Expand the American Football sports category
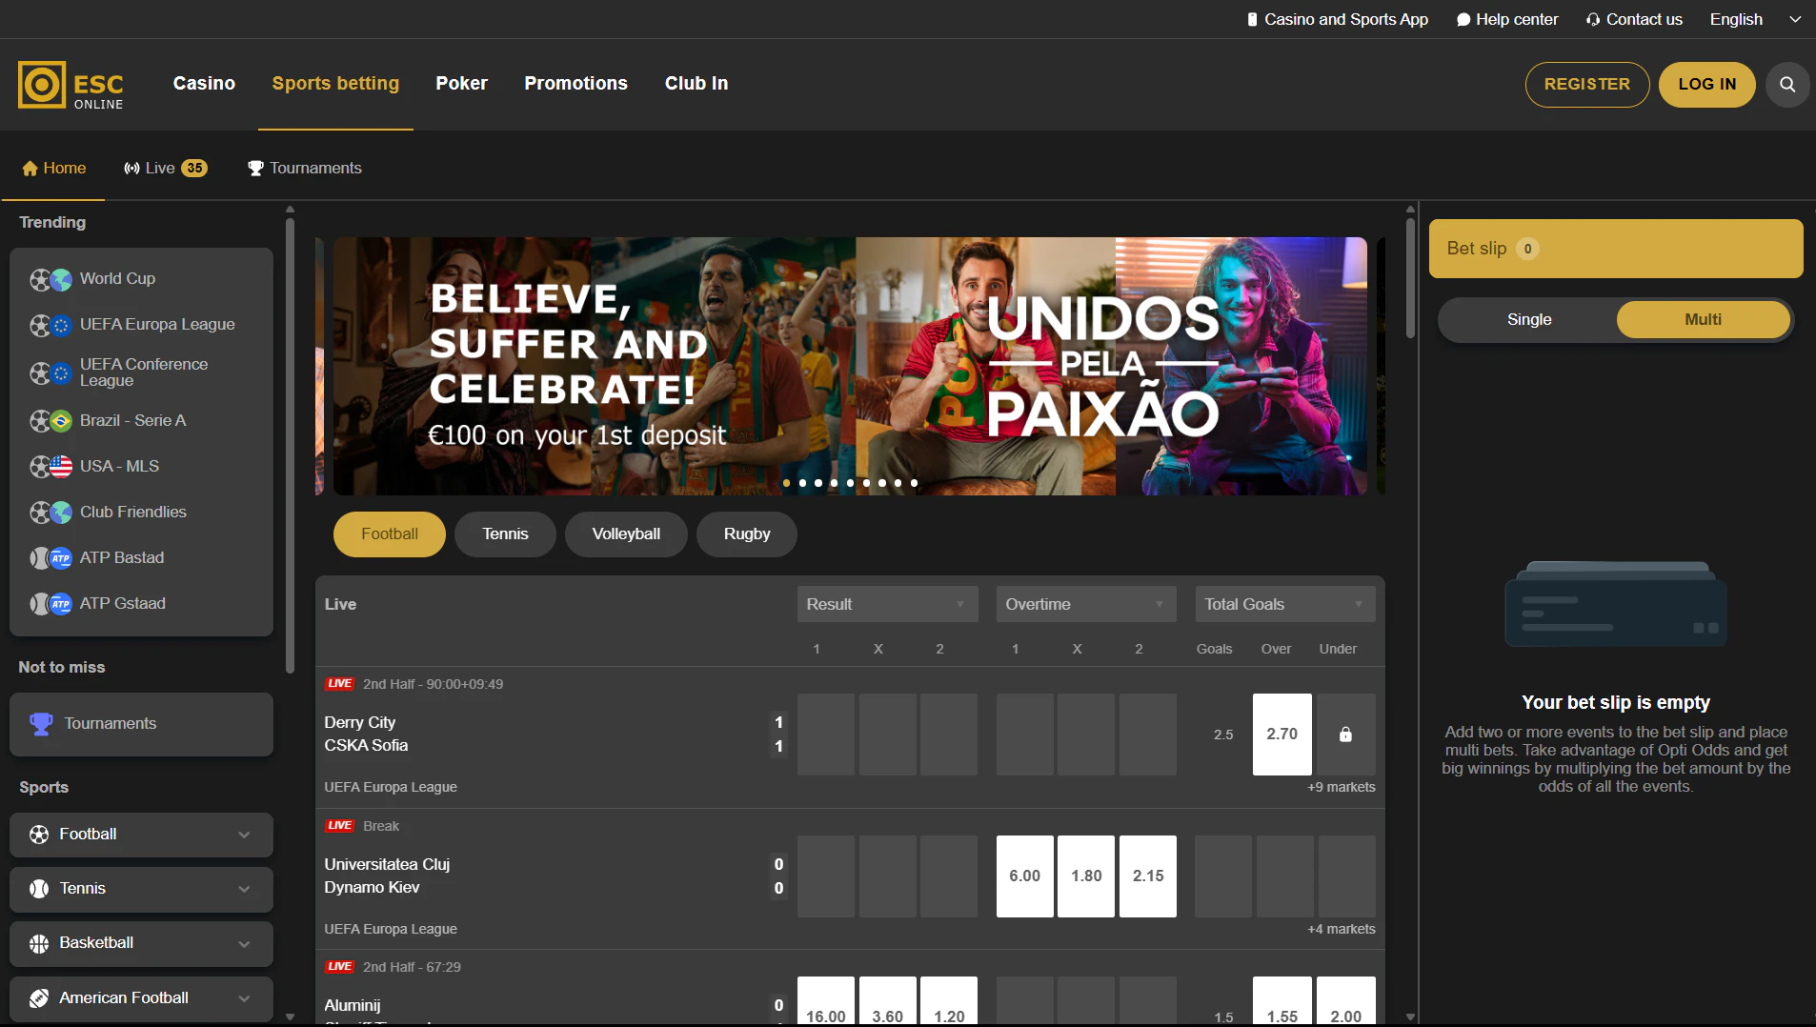1816x1027 pixels. pyautogui.click(x=141, y=998)
